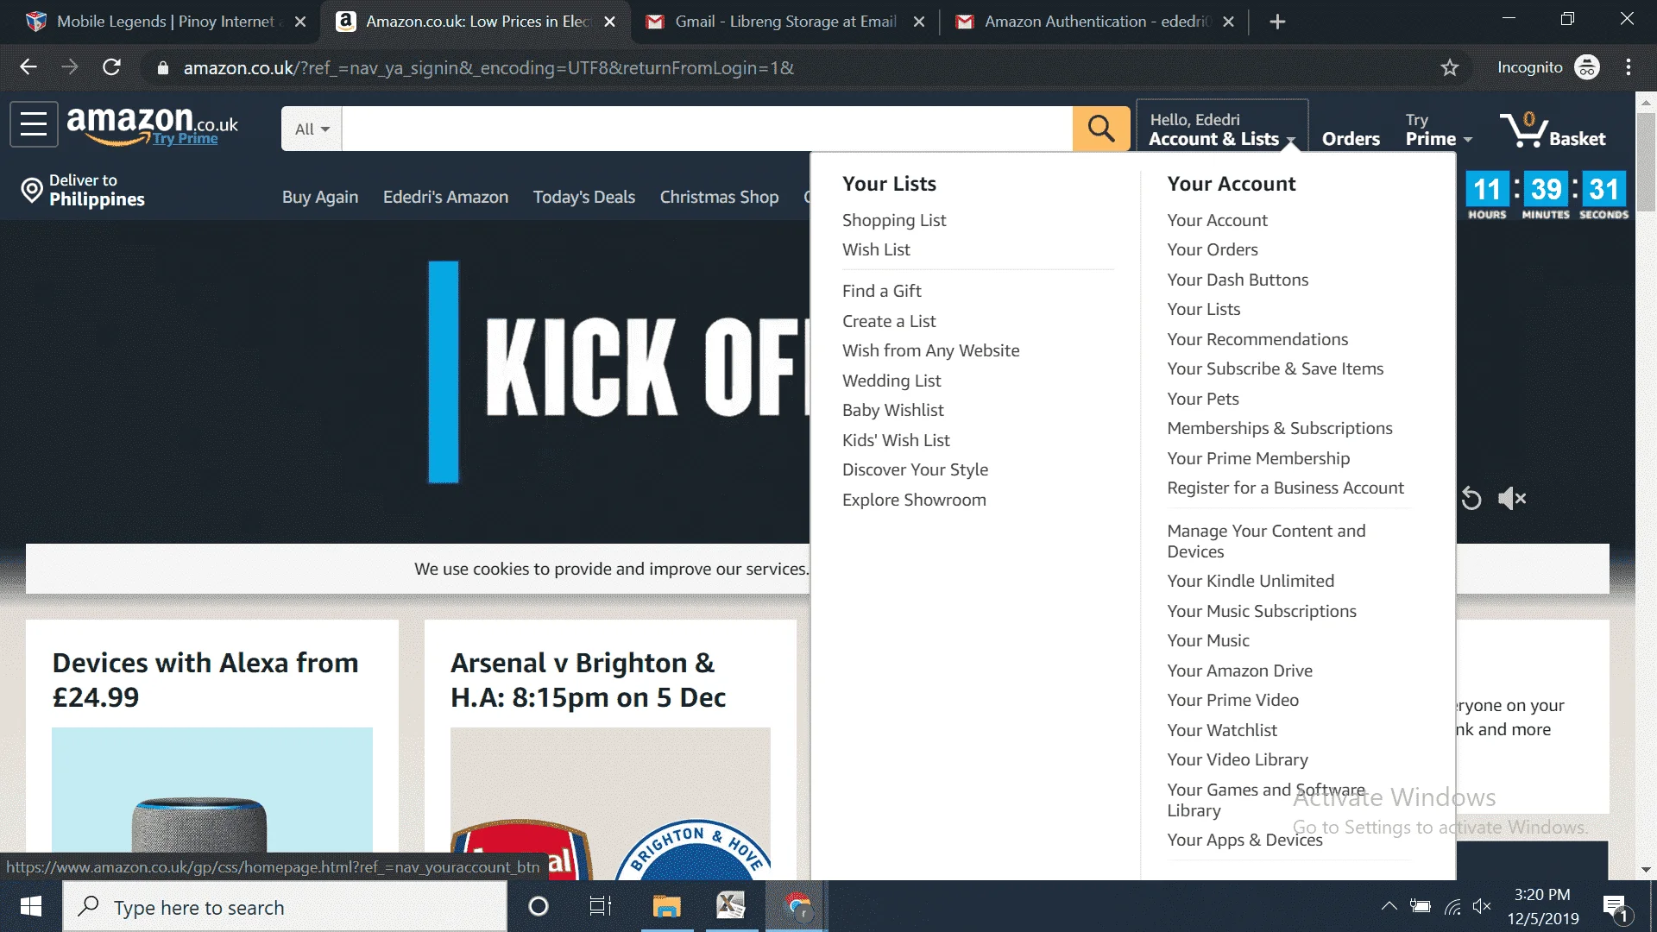
Task: Click the taskbar volume icon
Action: 1482,906
